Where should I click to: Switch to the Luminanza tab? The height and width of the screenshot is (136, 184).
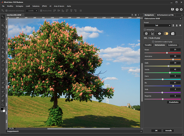(173, 45)
